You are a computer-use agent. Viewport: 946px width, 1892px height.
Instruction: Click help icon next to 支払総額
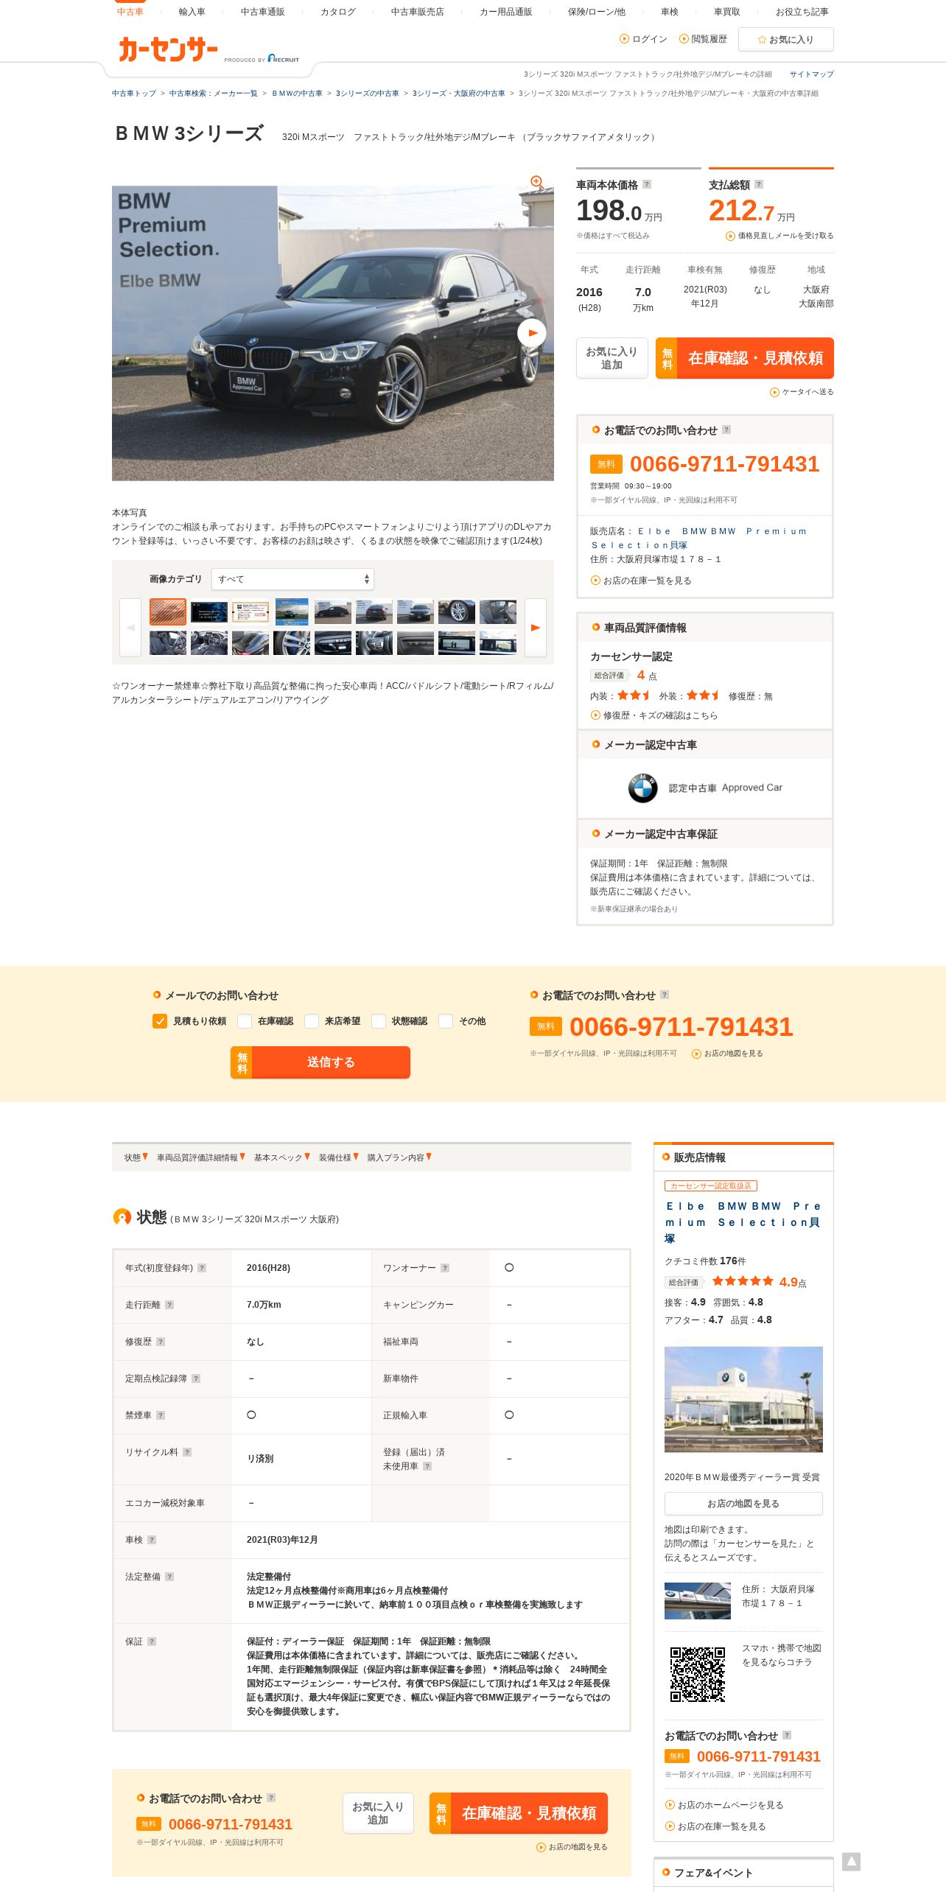pyautogui.click(x=759, y=184)
